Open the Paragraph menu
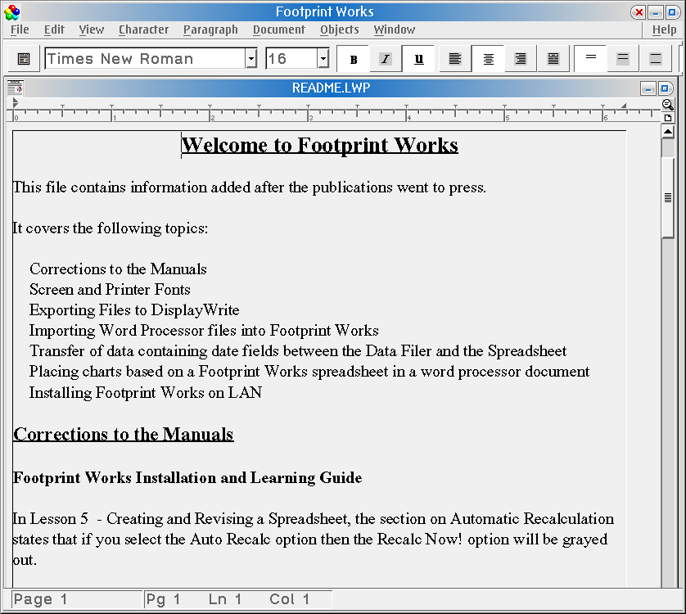This screenshot has height=614, width=686. [x=210, y=29]
